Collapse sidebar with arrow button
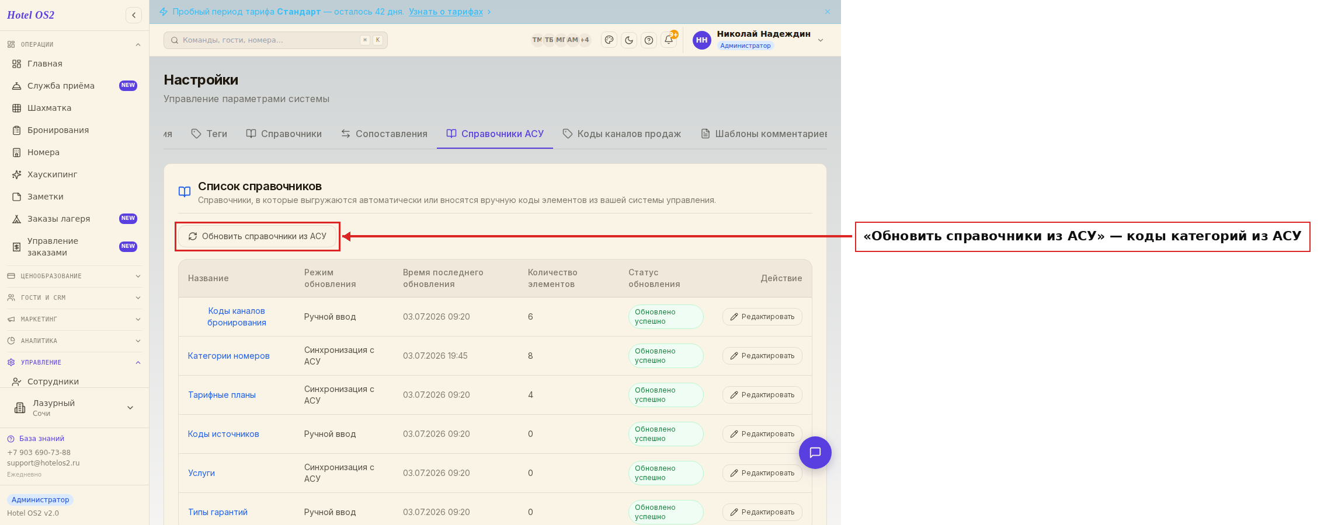The image size is (1324, 525). (x=134, y=15)
